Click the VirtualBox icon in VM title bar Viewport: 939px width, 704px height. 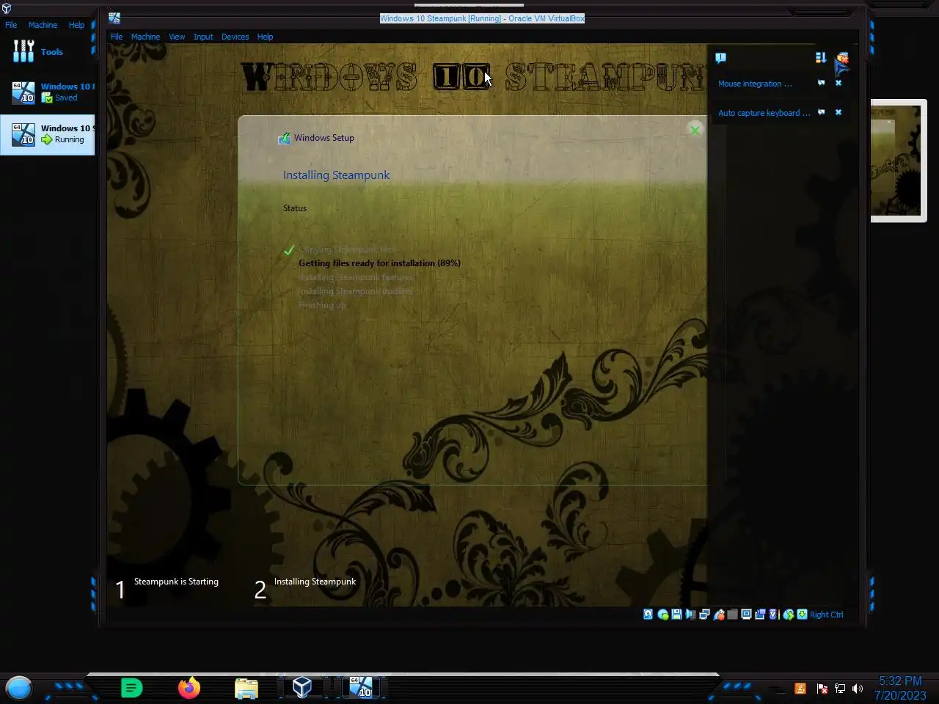click(x=114, y=18)
